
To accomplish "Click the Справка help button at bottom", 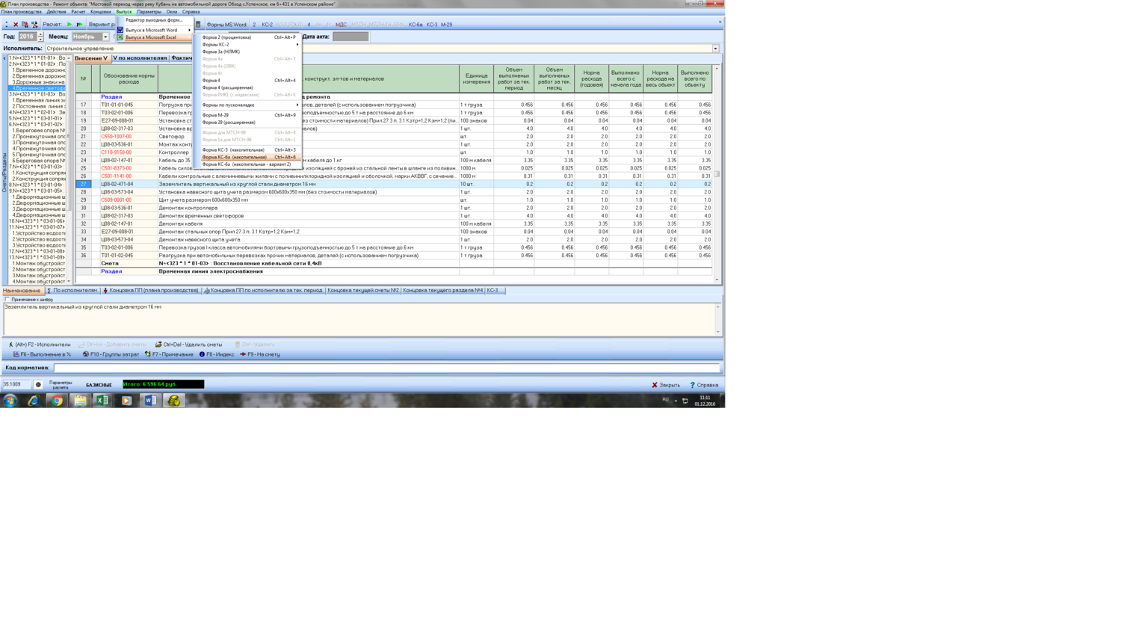I will tap(704, 385).
